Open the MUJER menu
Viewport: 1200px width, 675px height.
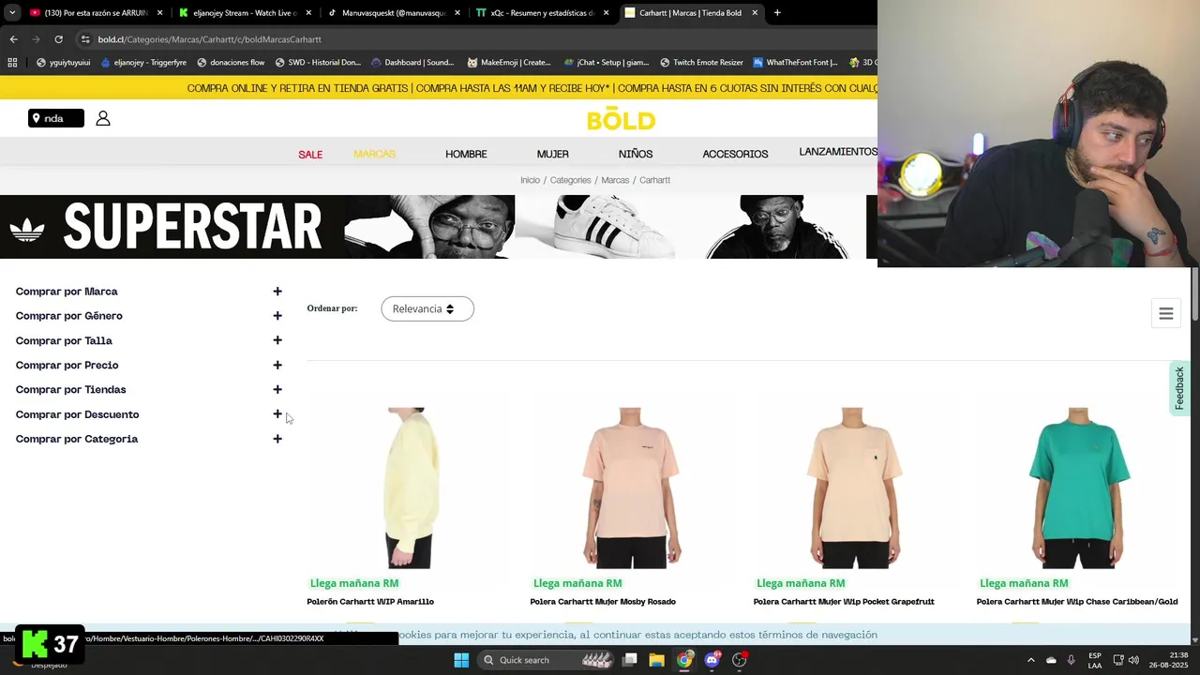(x=553, y=154)
